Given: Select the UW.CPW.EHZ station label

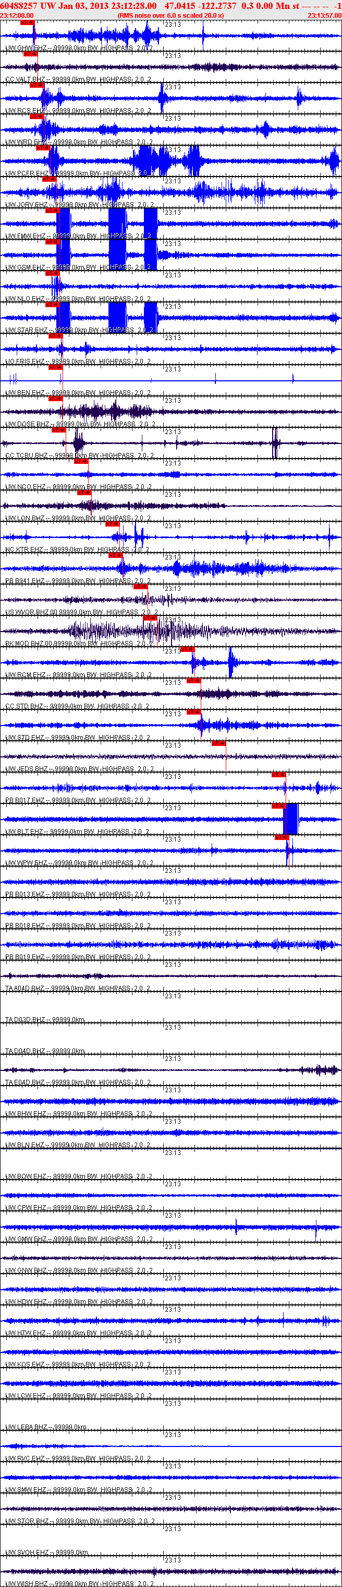Looking at the screenshot, I should pyautogui.click(x=79, y=1208).
